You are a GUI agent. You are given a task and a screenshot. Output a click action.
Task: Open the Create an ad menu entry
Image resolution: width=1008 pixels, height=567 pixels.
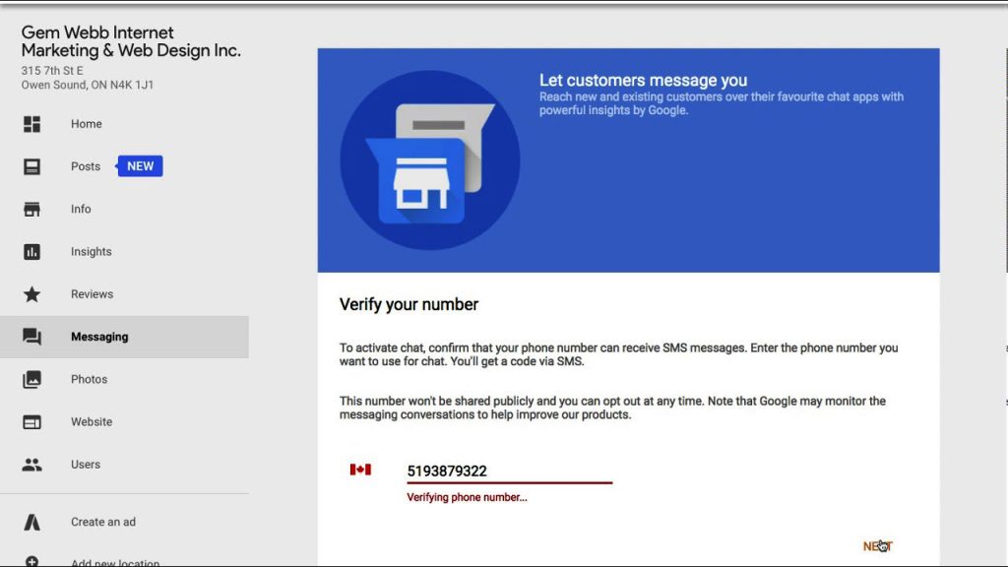pyautogui.click(x=103, y=522)
